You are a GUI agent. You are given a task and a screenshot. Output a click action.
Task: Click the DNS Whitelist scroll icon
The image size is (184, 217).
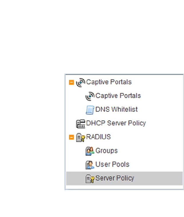pos(90,110)
